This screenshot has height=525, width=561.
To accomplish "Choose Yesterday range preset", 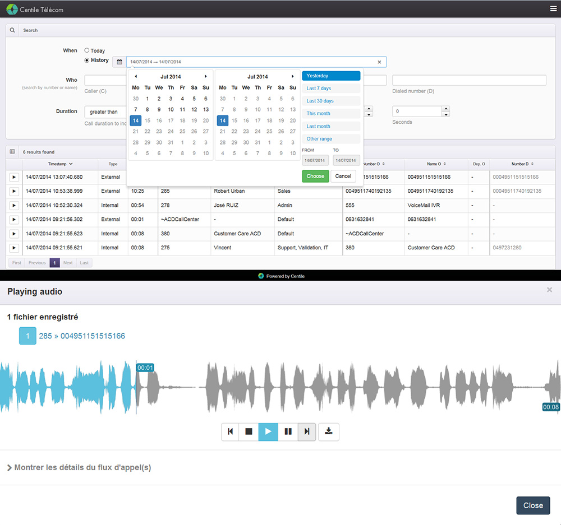I will (x=331, y=76).
